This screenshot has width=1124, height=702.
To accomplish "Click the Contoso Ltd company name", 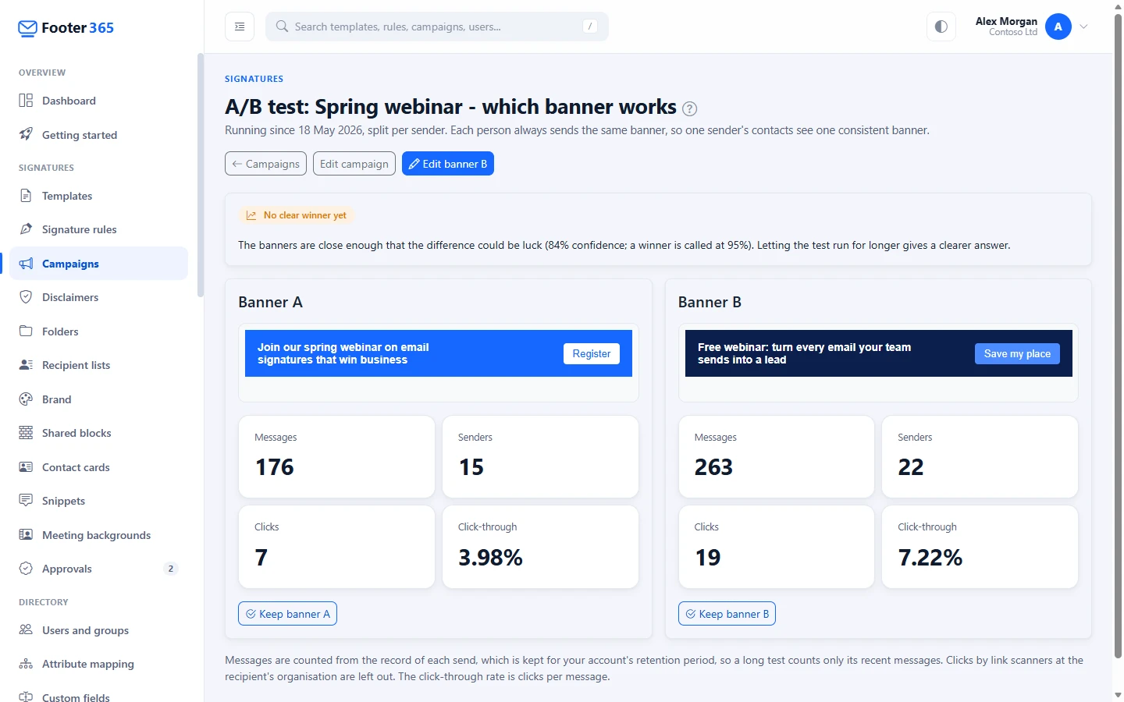I will pyautogui.click(x=1013, y=32).
